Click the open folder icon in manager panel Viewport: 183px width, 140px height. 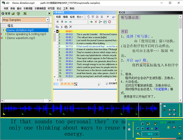point(13,13)
